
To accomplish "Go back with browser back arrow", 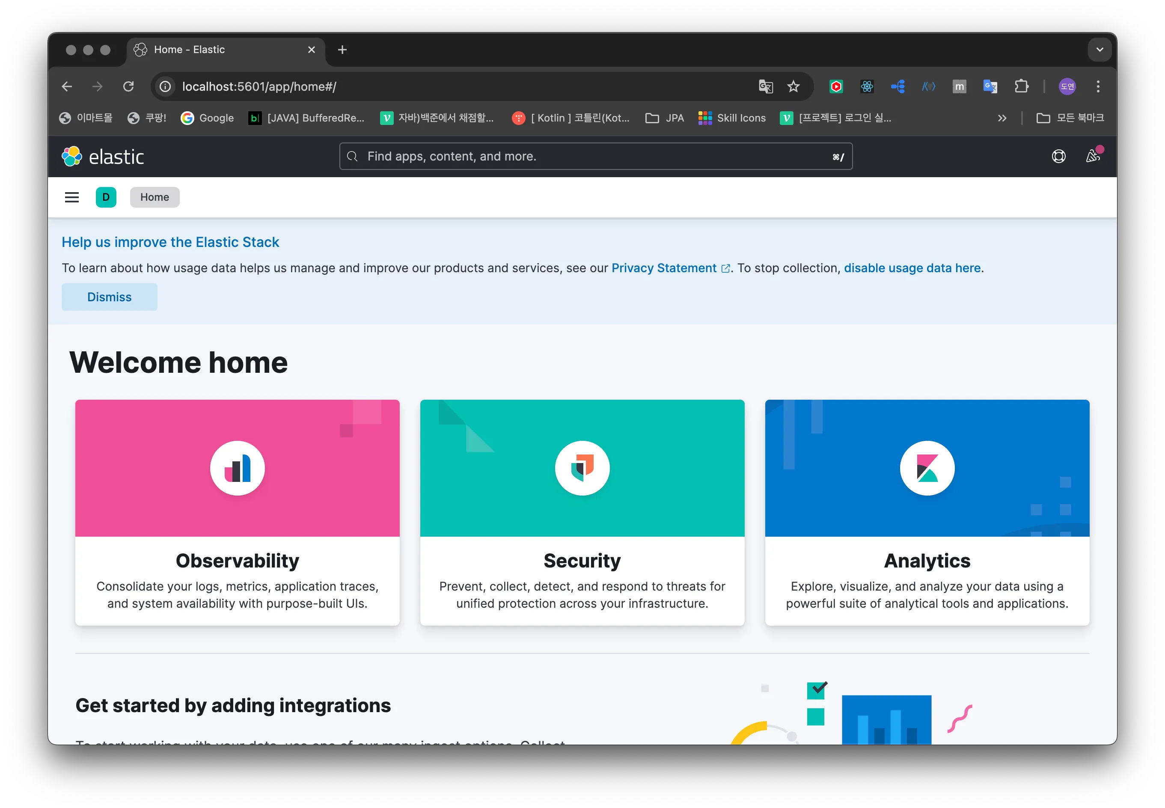I will pos(67,86).
